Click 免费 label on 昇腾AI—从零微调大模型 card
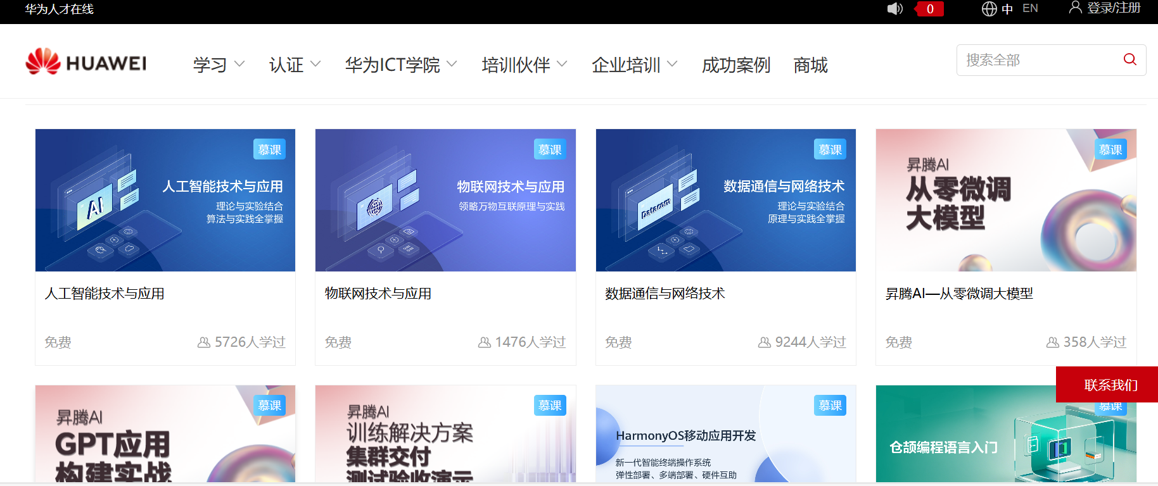The height and width of the screenshot is (486, 1158). pos(899,342)
